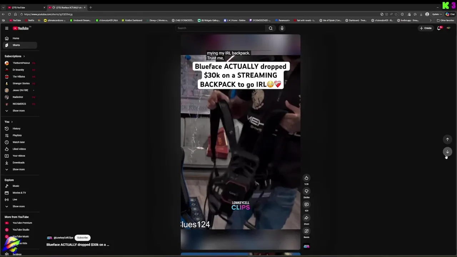The width and height of the screenshot is (457, 257).
Task: Open Stranger Stories channel
Action: (x=20, y=84)
